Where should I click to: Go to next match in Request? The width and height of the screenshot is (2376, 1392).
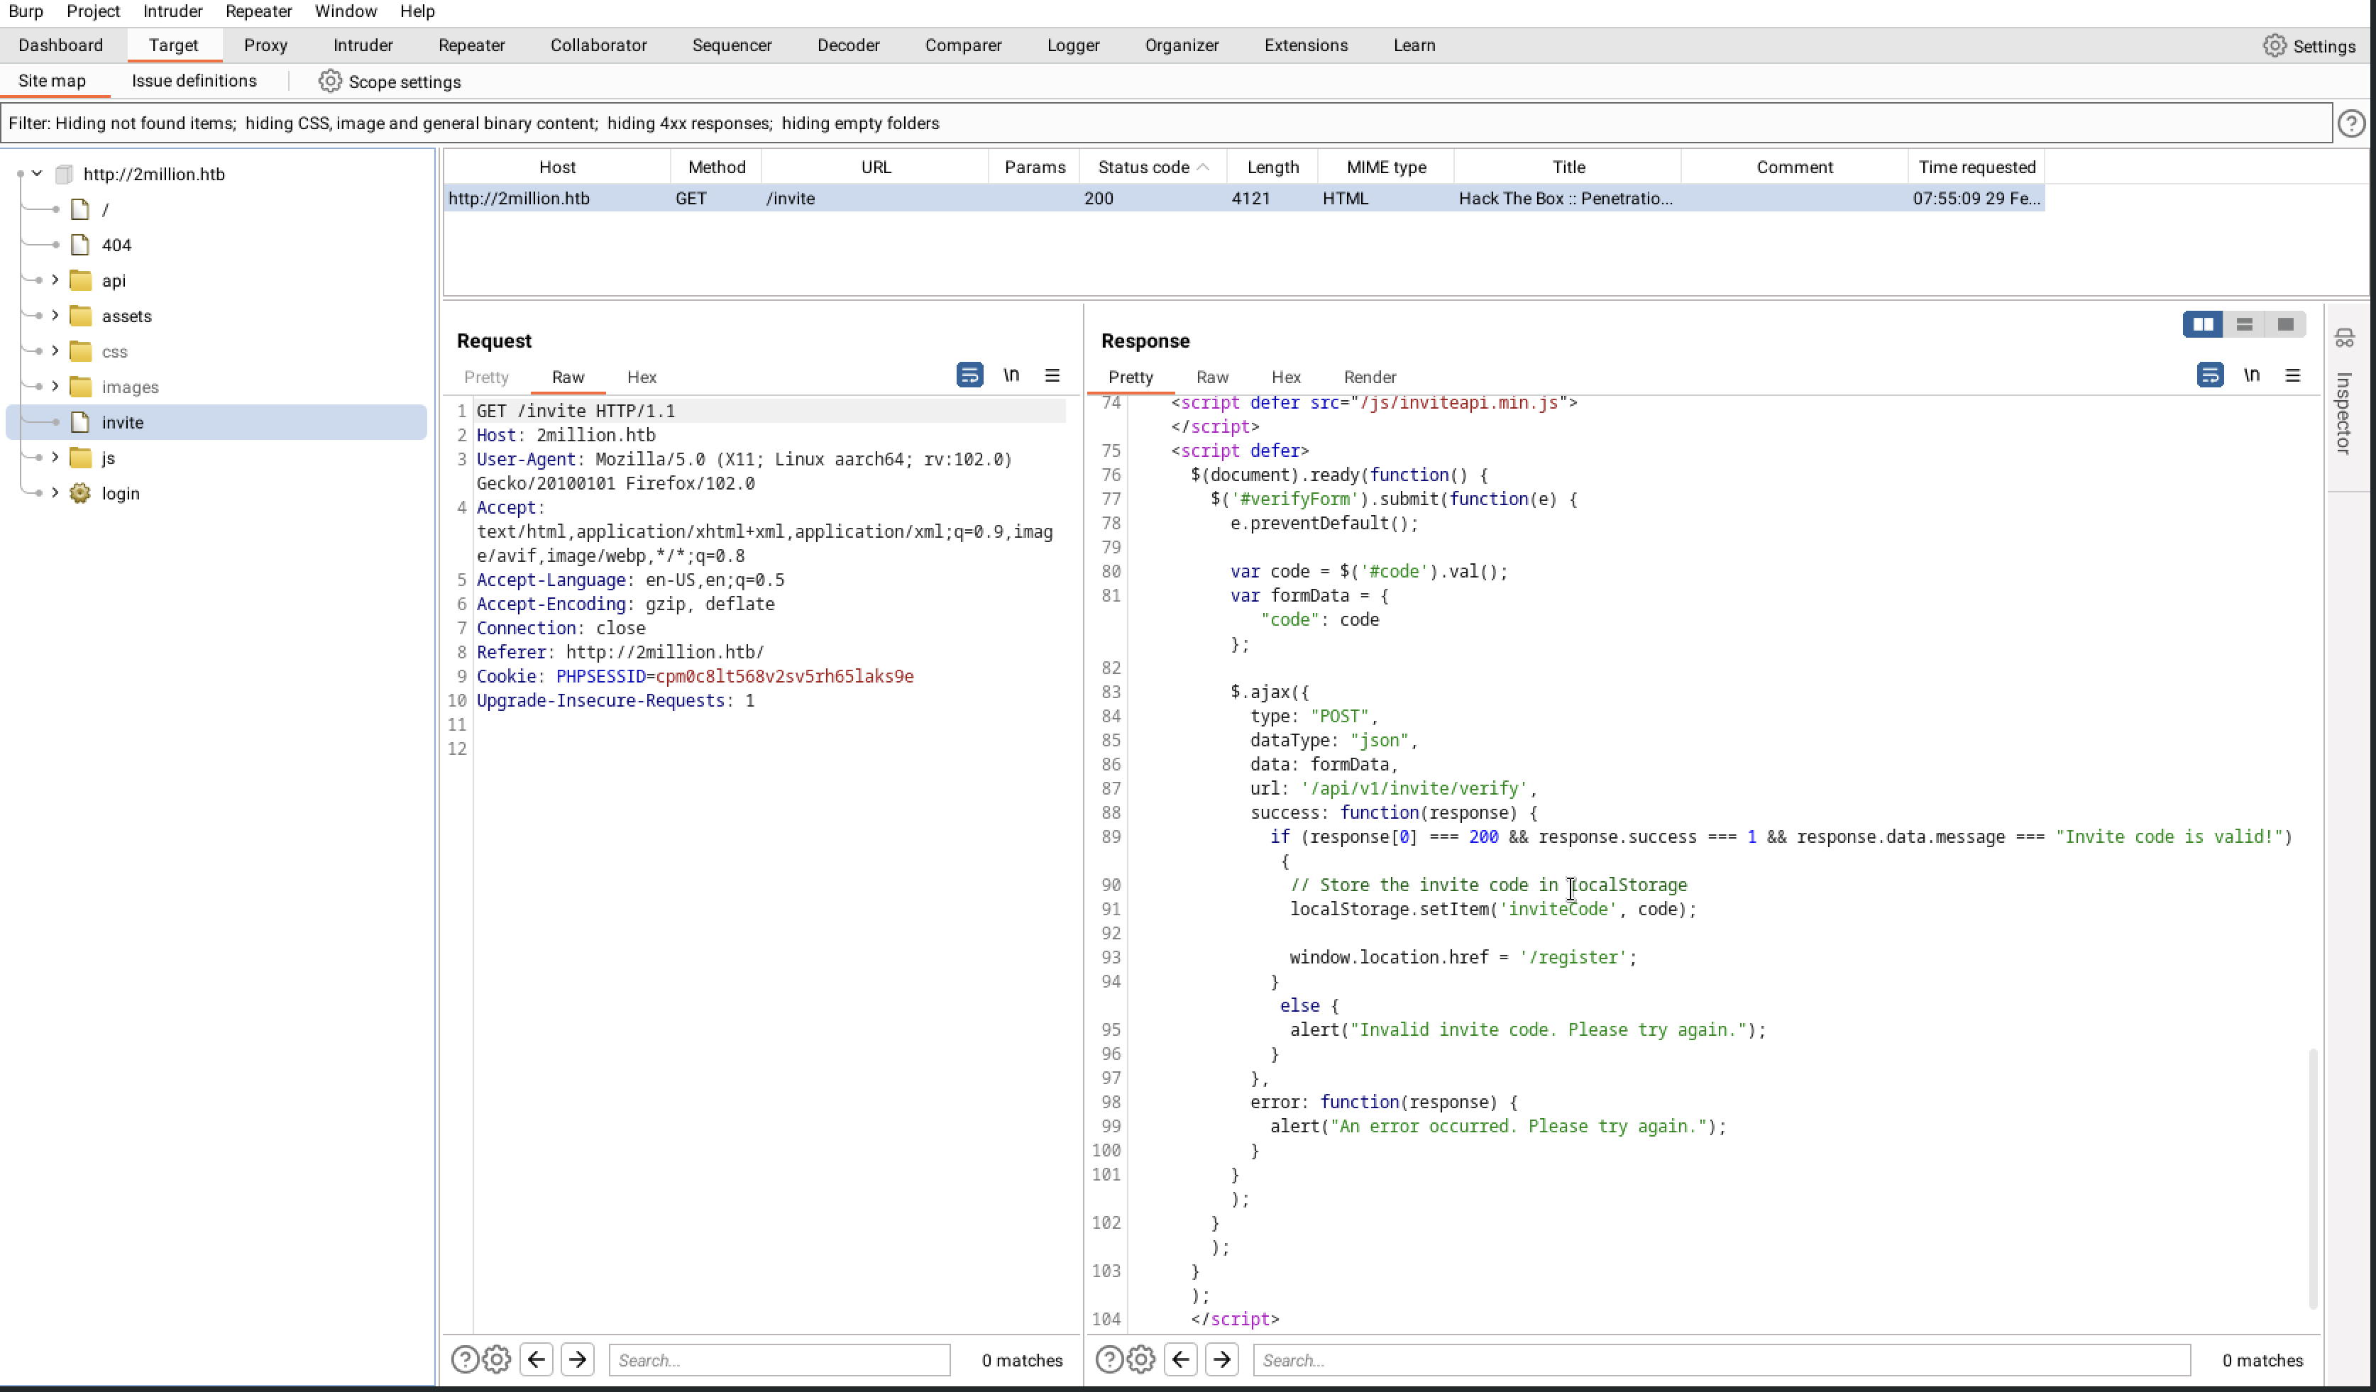coord(578,1360)
